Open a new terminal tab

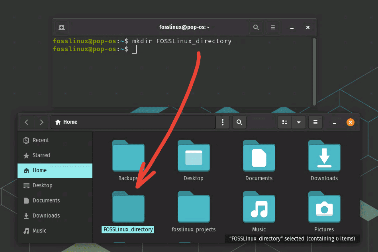click(61, 27)
